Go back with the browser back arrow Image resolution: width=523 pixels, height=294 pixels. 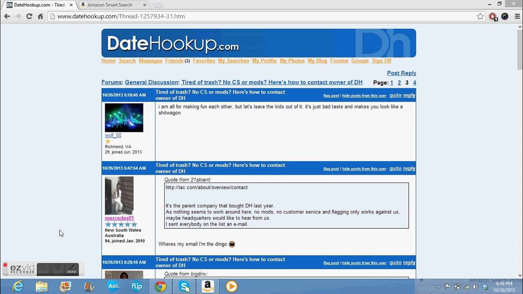[x=7, y=16]
